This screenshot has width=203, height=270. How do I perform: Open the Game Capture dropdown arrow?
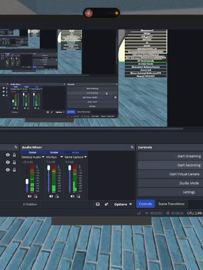[86, 157]
